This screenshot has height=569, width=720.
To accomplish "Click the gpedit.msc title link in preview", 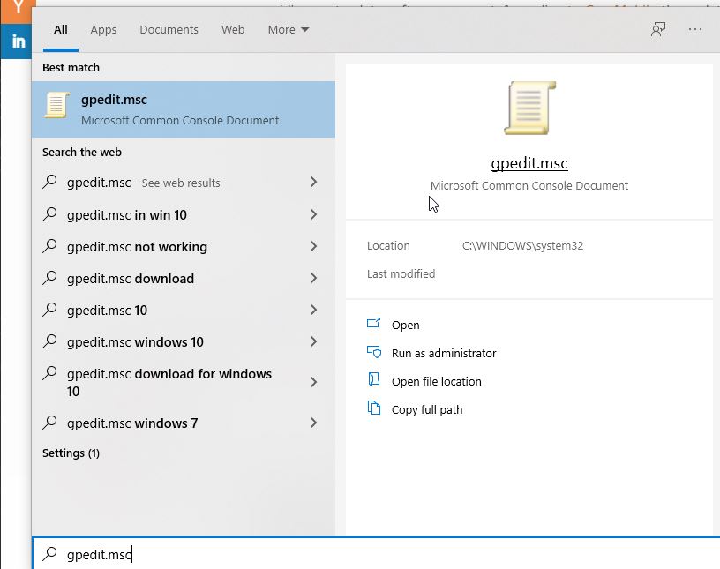I will pos(529,163).
